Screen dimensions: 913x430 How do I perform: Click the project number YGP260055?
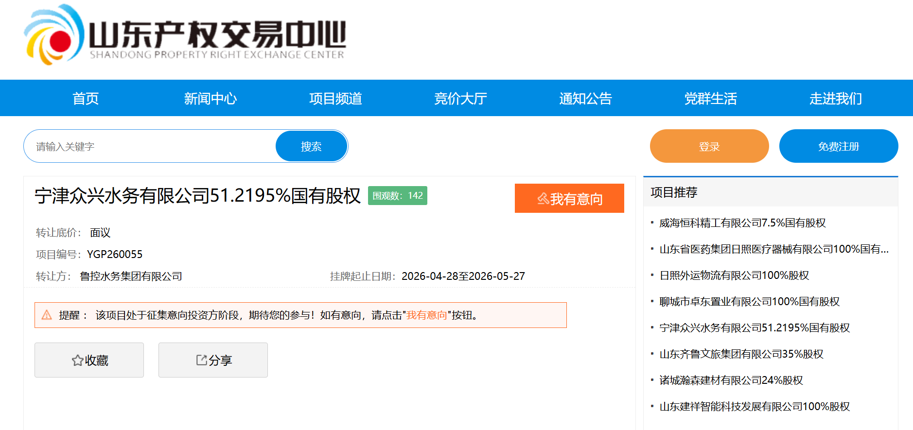[115, 254]
